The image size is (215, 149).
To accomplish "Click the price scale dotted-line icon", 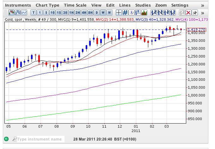I will (138, 13).
